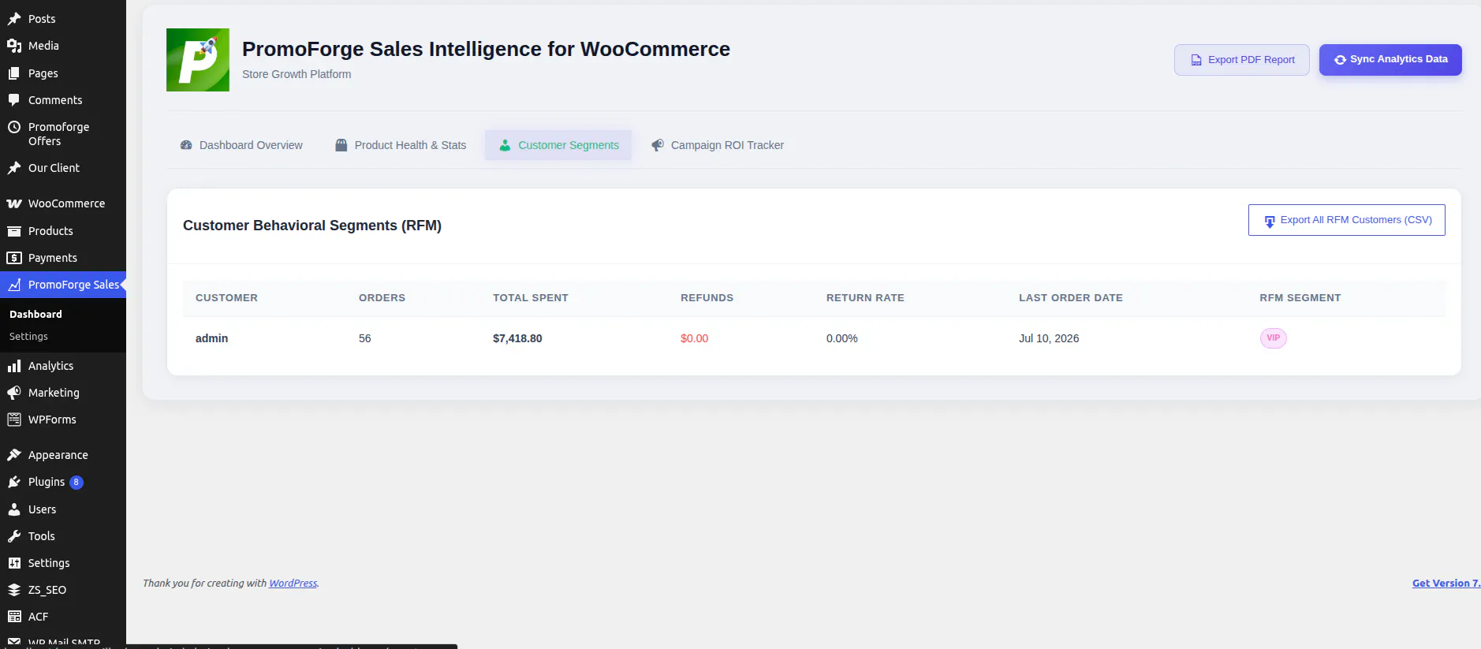Click the $0.00 refunds value
The width and height of the screenshot is (1481, 649).
coord(694,338)
